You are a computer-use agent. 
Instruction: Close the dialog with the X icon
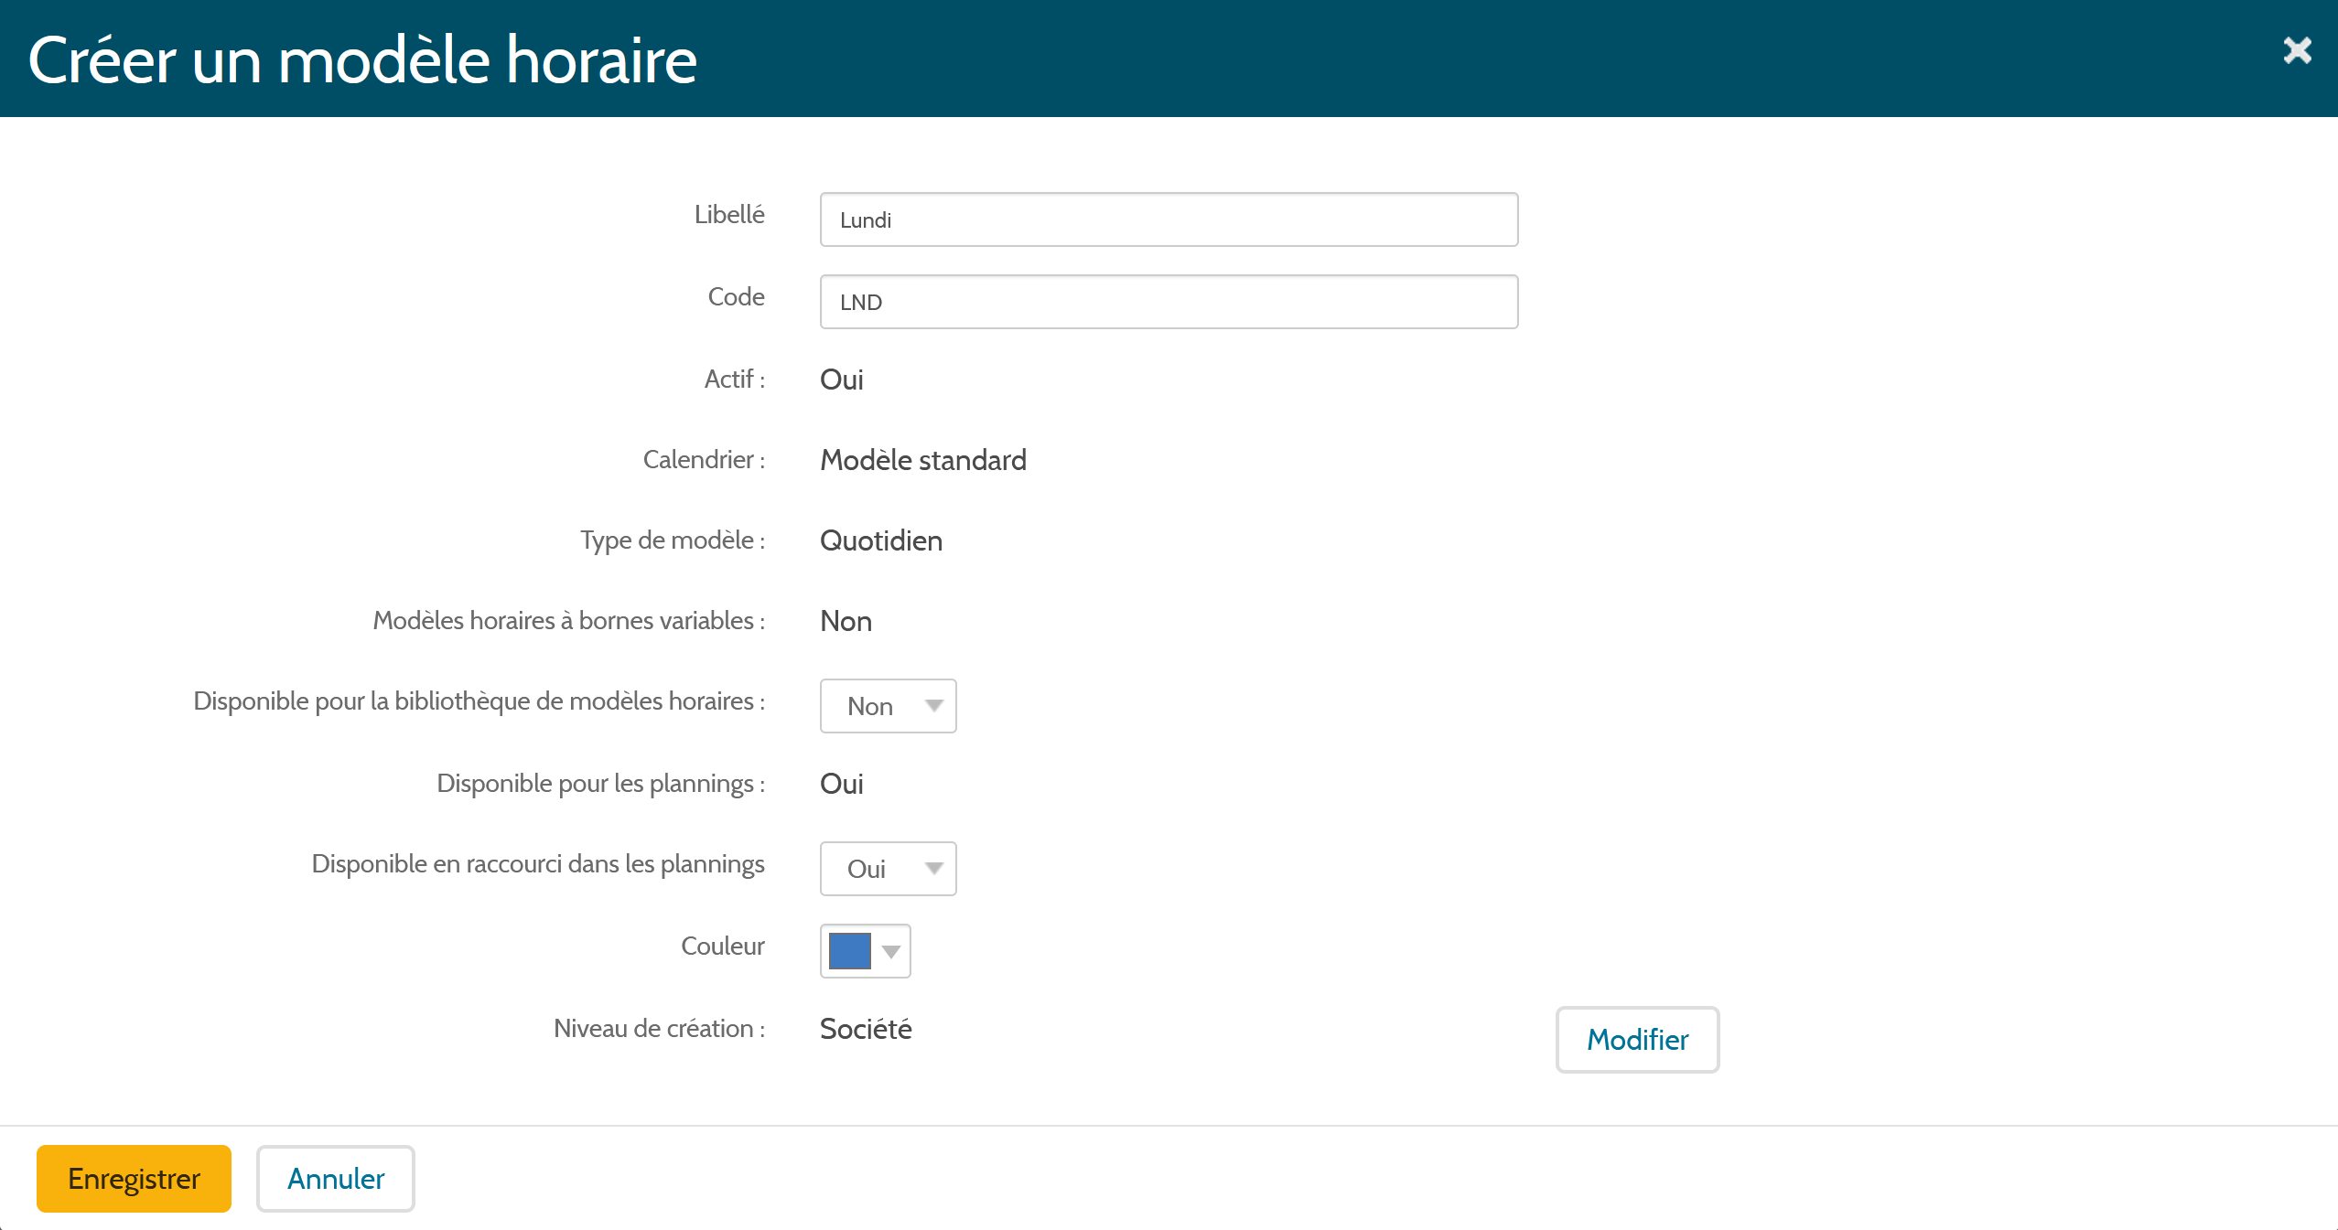[x=2296, y=50]
